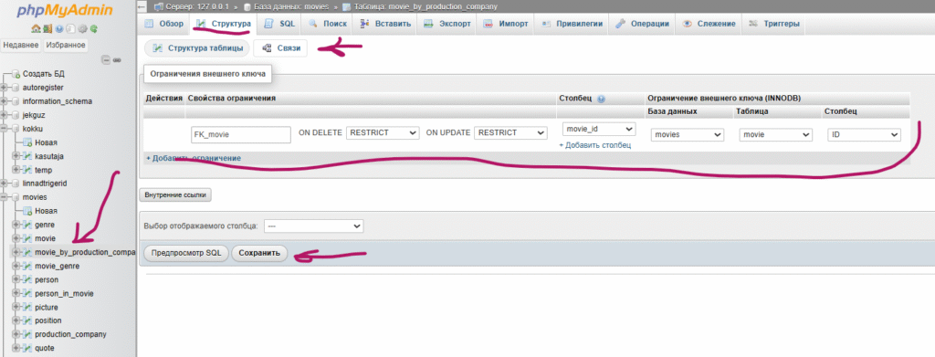This screenshot has height=357, width=935.
Task: Open movie_id column dropdown
Action: tap(599, 129)
